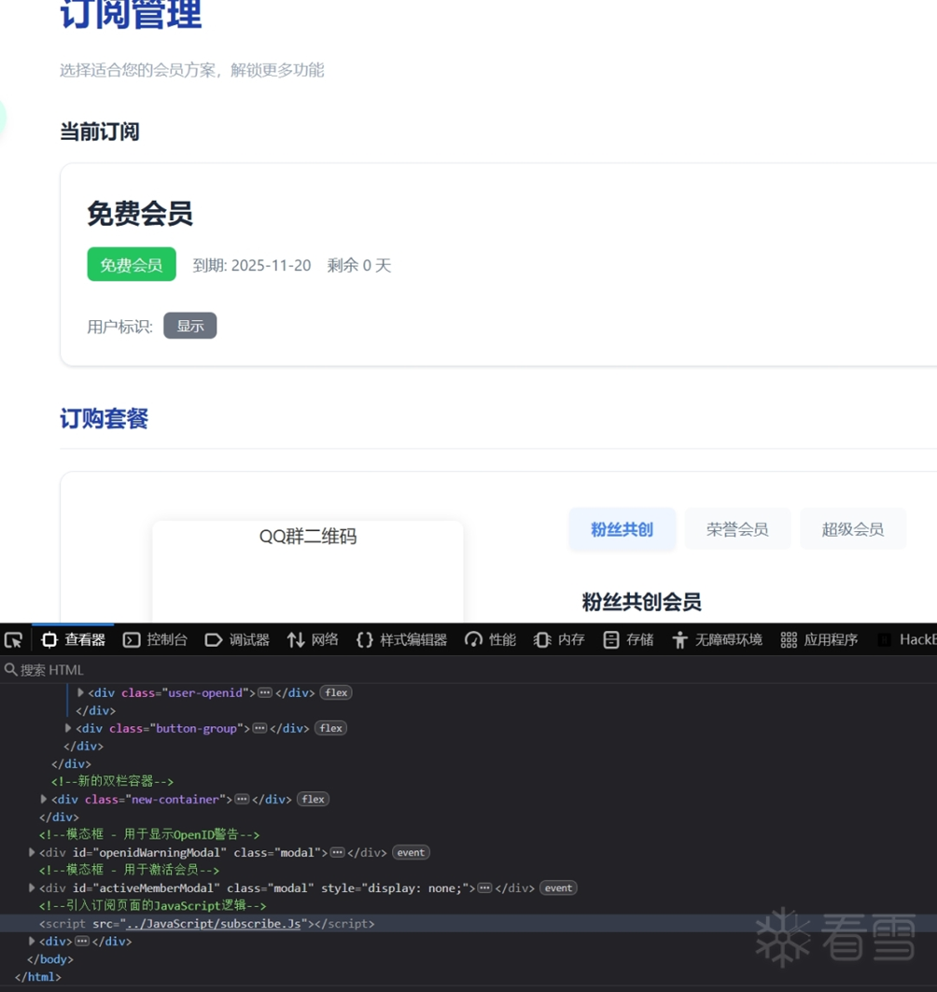Image resolution: width=937 pixels, height=992 pixels.
Task: Click the QQ群二维码 label
Action: [308, 537]
